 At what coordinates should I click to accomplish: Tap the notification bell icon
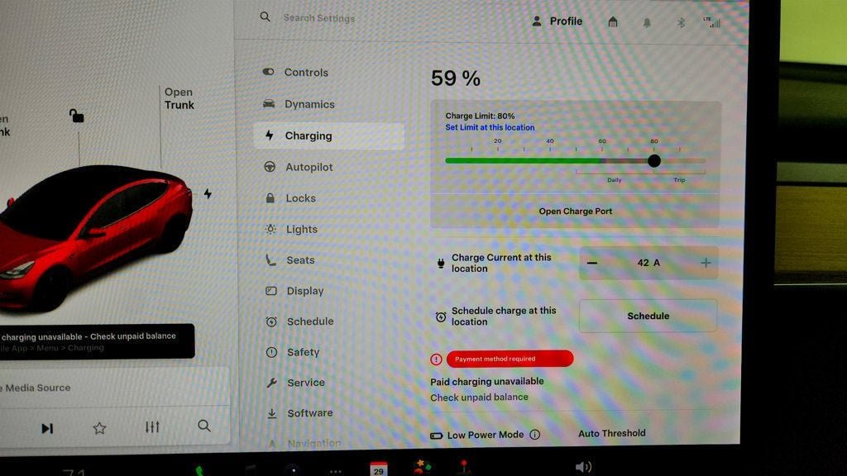point(647,22)
